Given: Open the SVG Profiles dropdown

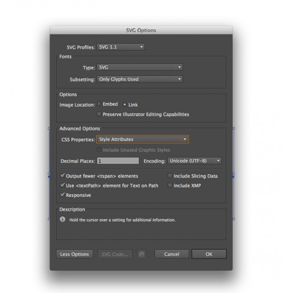Looking at the screenshot, I should point(121,47).
